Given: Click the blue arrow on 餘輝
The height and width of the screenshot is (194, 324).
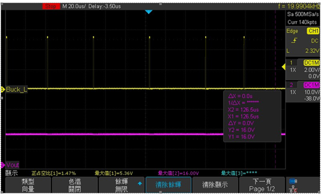Looking at the screenshot, I should tap(140, 183).
